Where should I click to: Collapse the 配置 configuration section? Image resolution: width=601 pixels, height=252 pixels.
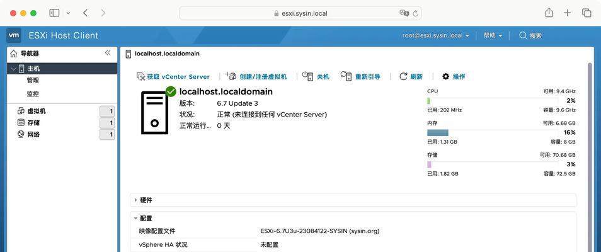[135, 218]
